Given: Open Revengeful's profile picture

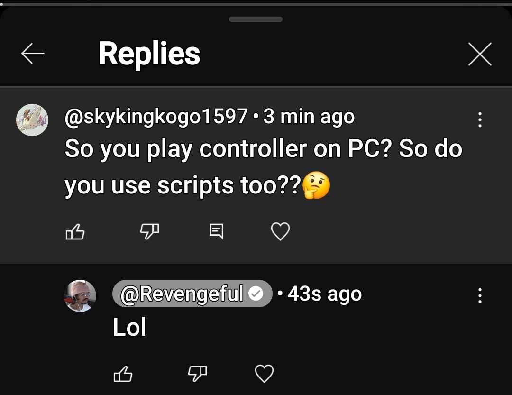Looking at the screenshot, I should (x=80, y=296).
